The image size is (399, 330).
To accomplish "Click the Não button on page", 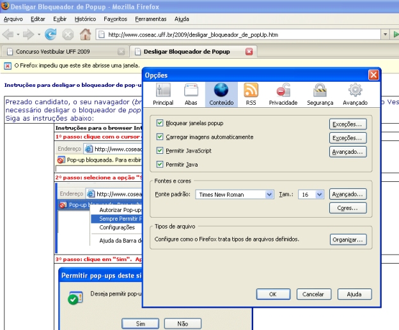I will (x=183, y=324).
